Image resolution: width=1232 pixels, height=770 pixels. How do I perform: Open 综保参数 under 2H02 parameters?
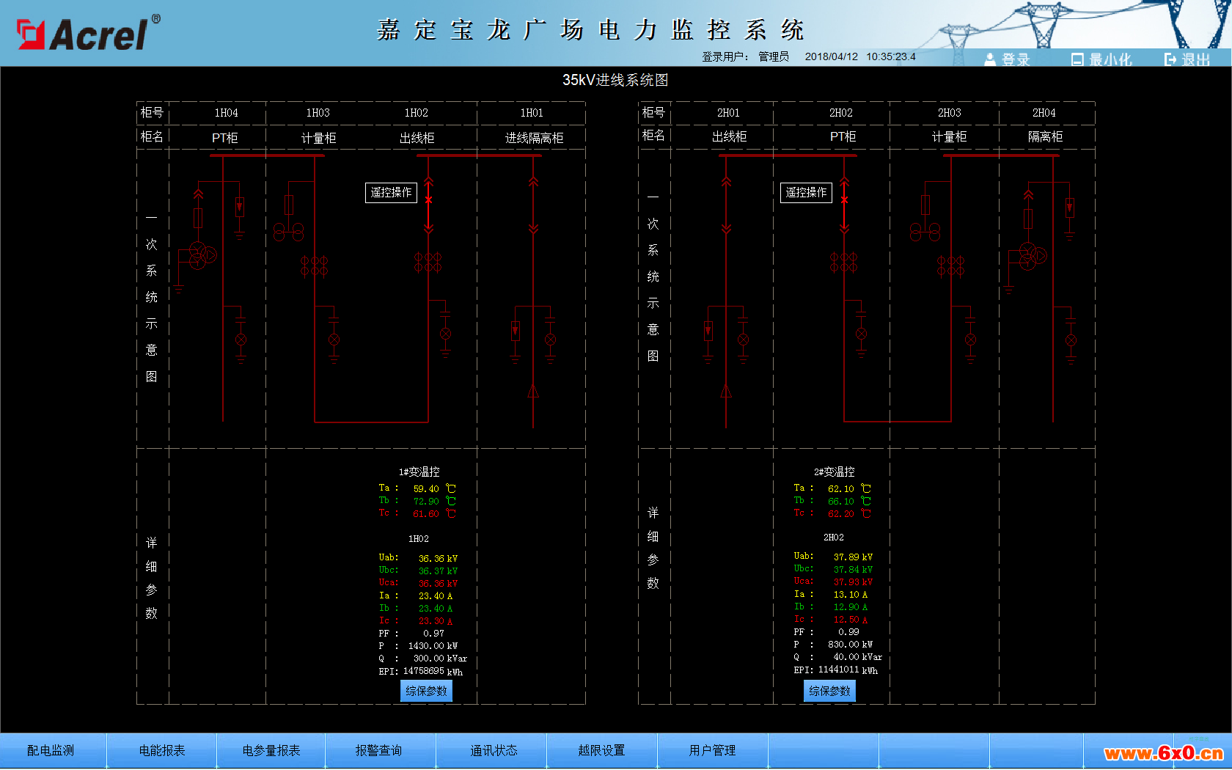point(829,691)
